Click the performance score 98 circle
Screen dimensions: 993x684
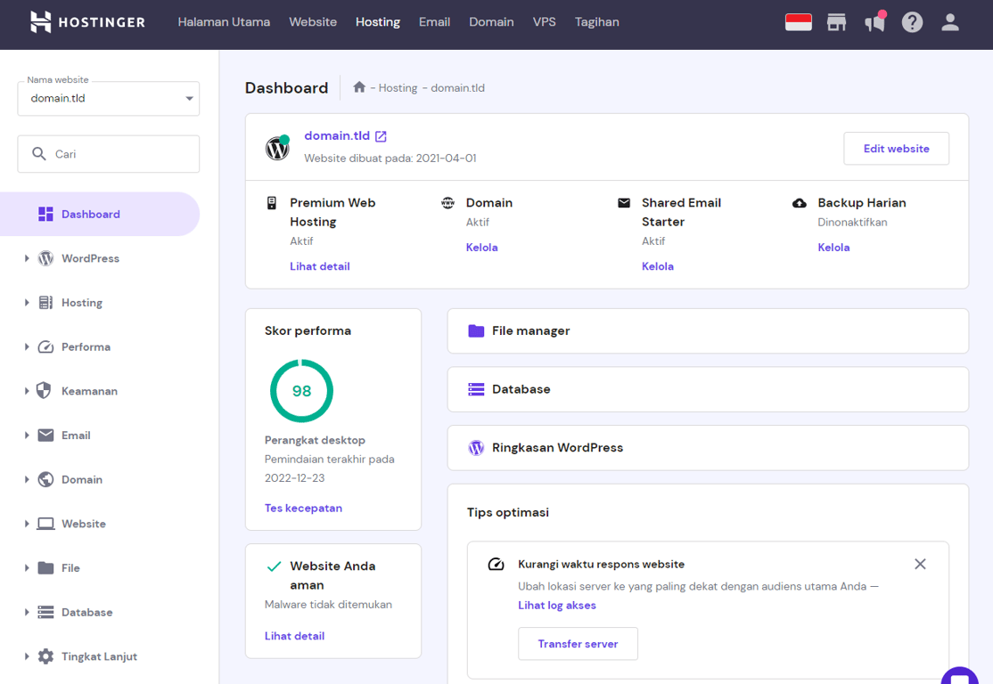click(x=301, y=391)
